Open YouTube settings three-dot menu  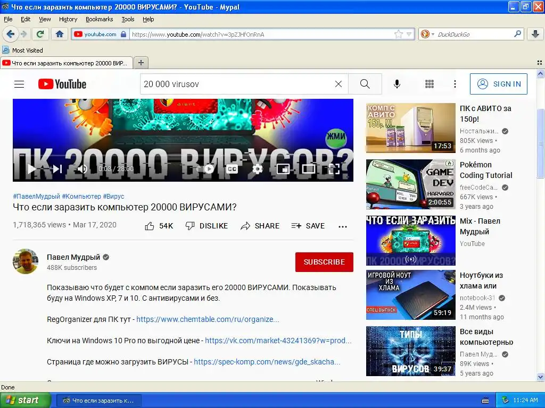pyautogui.click(x=455, y=84)
